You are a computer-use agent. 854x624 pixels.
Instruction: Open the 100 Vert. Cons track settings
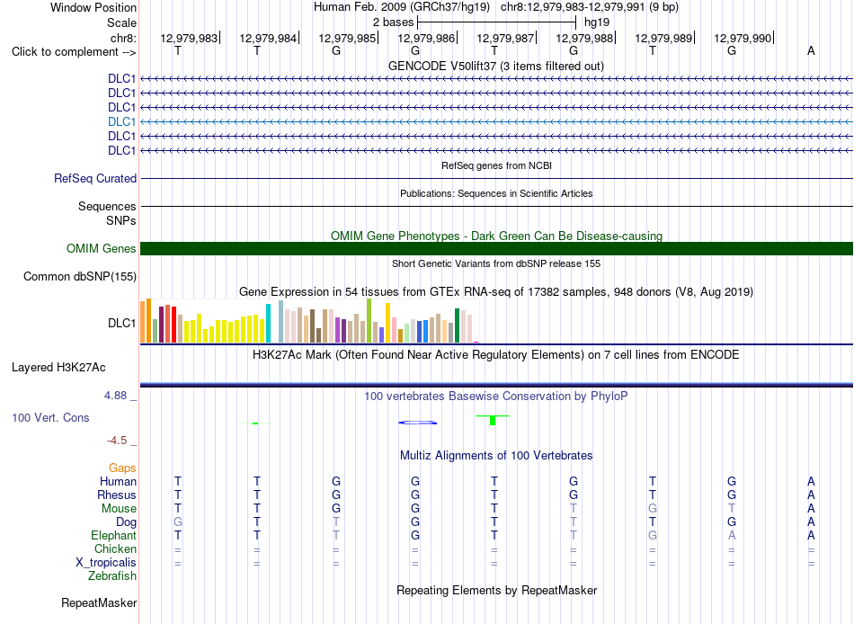coord(50,417)
